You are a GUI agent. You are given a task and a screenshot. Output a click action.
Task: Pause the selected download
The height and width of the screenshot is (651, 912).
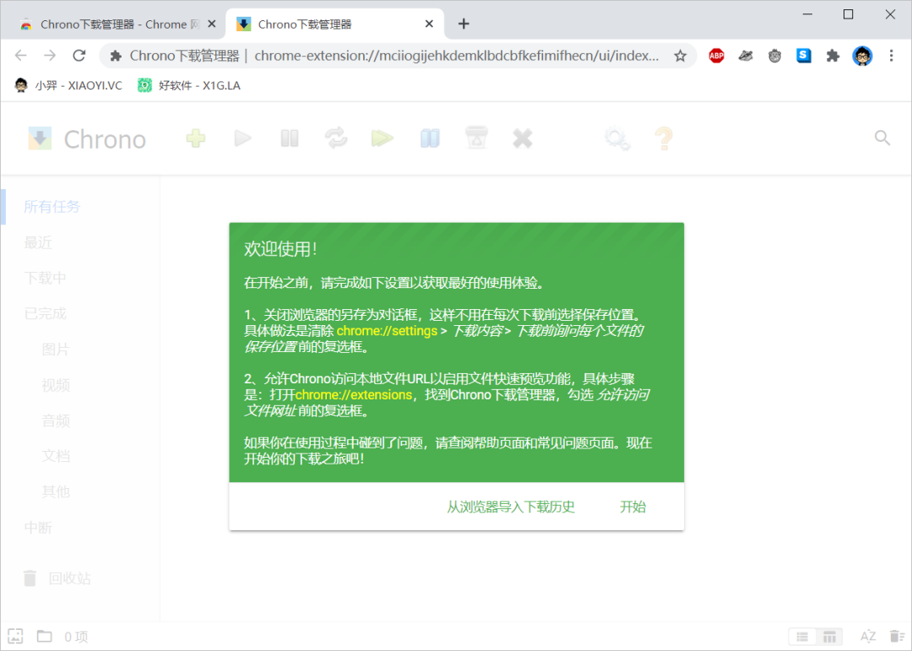[x=290, y=138]
